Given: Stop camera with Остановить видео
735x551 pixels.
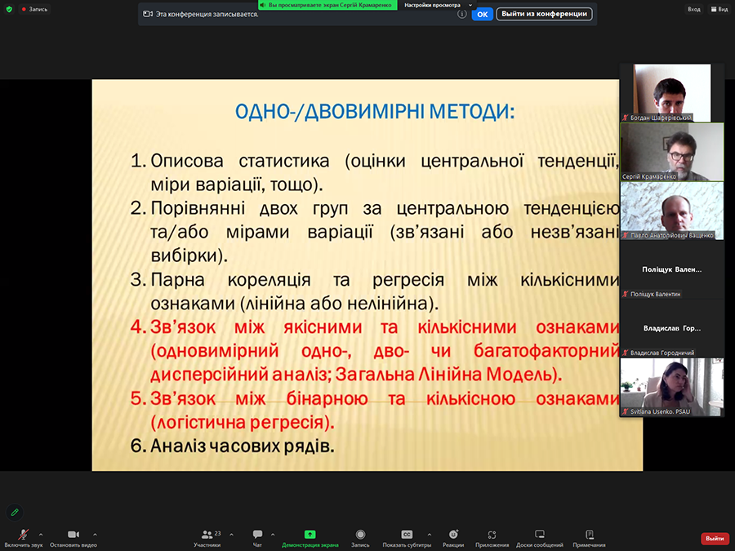Looking at the screenshot, I should (73, 538).
